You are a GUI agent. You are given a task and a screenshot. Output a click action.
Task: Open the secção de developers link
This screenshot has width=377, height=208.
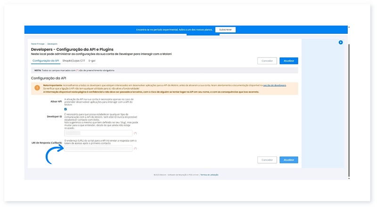coord(274,85)
